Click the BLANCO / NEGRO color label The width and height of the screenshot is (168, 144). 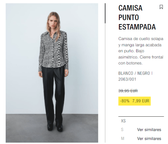(134, 73)
